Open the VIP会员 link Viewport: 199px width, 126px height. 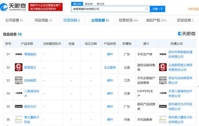pyautogui.click(x=193, y=9)
